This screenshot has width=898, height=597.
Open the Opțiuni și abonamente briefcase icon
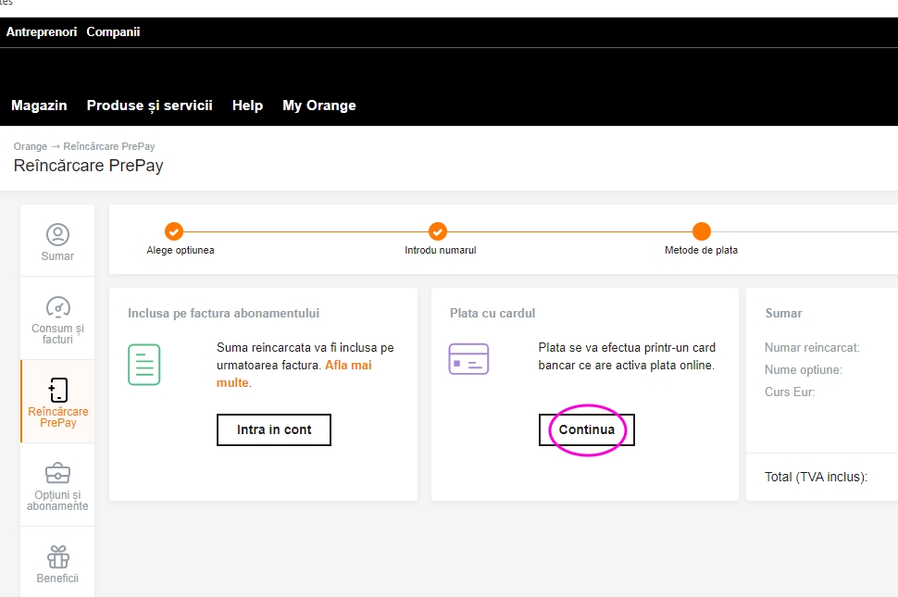tap(57, 473)
